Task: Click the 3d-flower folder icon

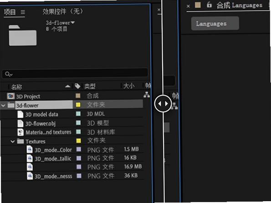Action: point(11,105)
